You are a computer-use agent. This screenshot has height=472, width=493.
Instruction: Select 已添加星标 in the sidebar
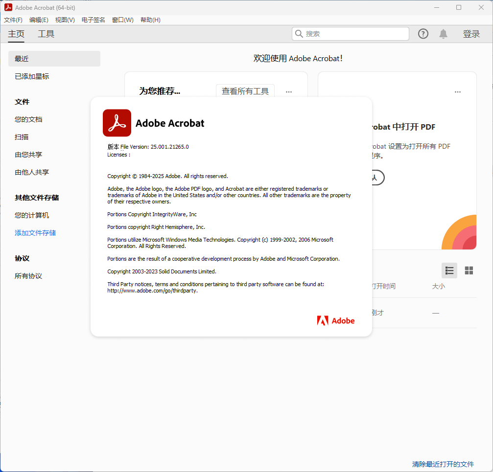[x=32, y=76]
